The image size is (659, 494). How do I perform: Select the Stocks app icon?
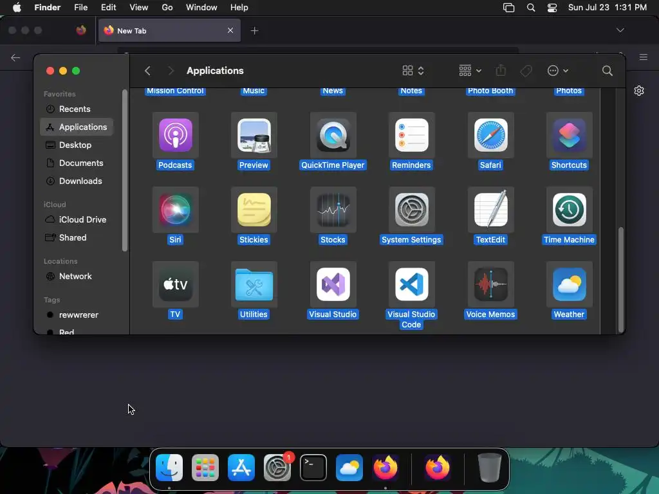(x=333, y=210)
